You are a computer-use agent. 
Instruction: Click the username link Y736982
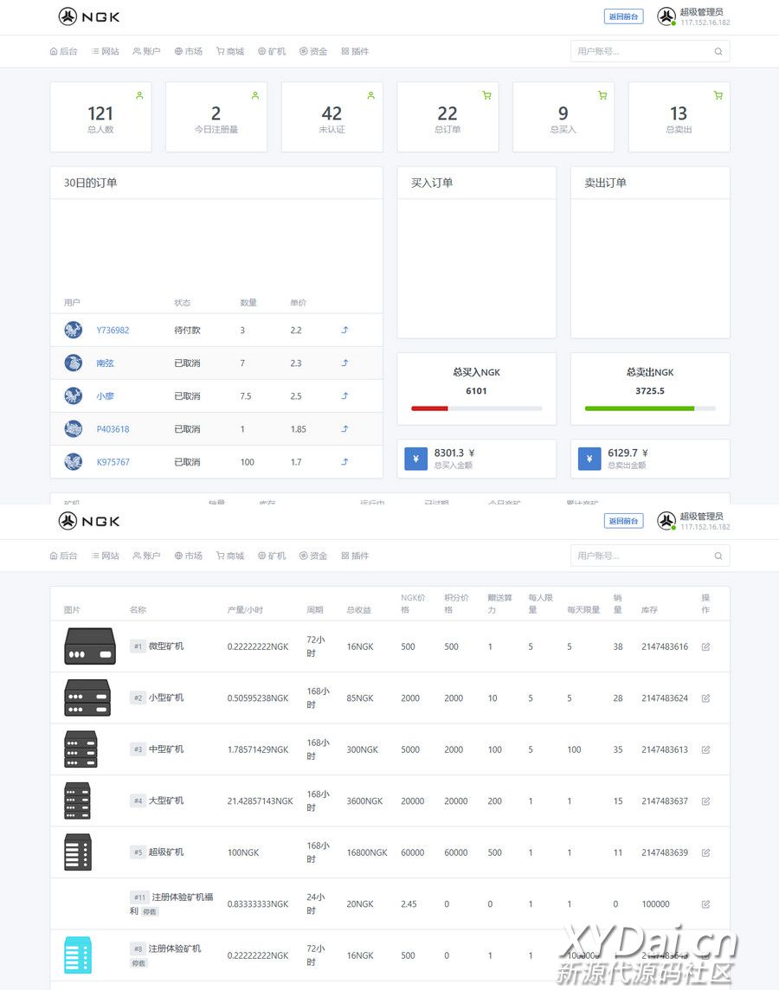[113, 330]
